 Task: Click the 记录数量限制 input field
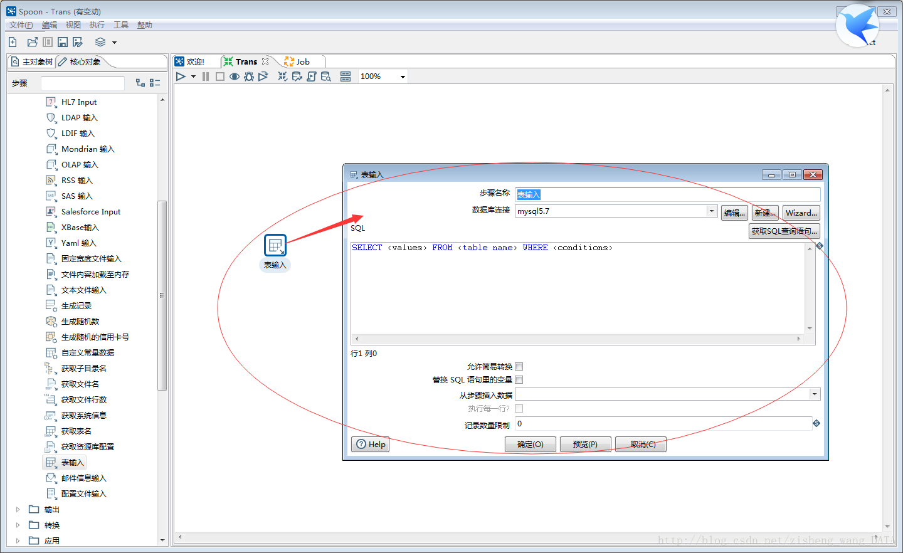pyautogui.click(x=663, y=424)
